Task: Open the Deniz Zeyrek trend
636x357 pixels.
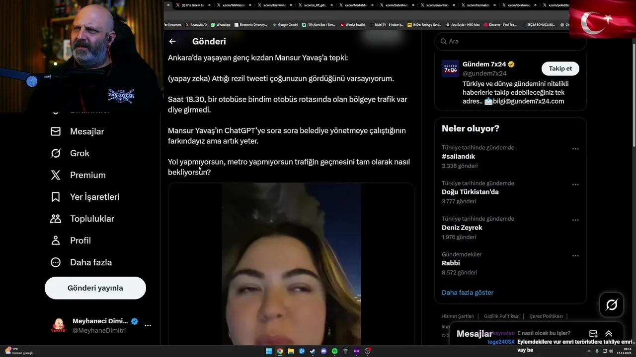Action: pyautogui.click(x=462, y=228)
